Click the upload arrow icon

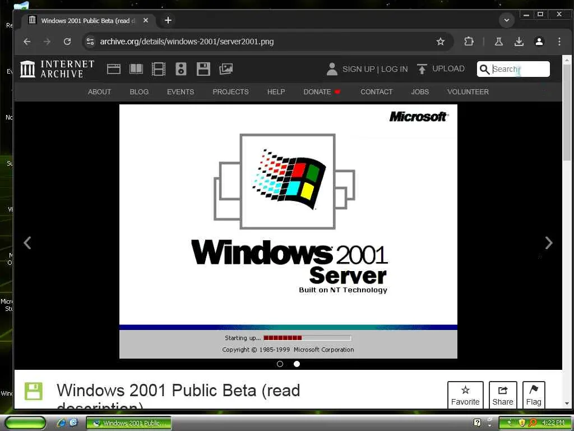click(x=422, y=69)
